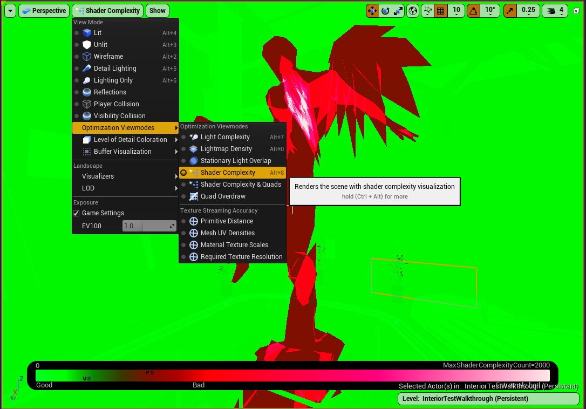Select the Wireframe view mode radio

pos(108,56)
